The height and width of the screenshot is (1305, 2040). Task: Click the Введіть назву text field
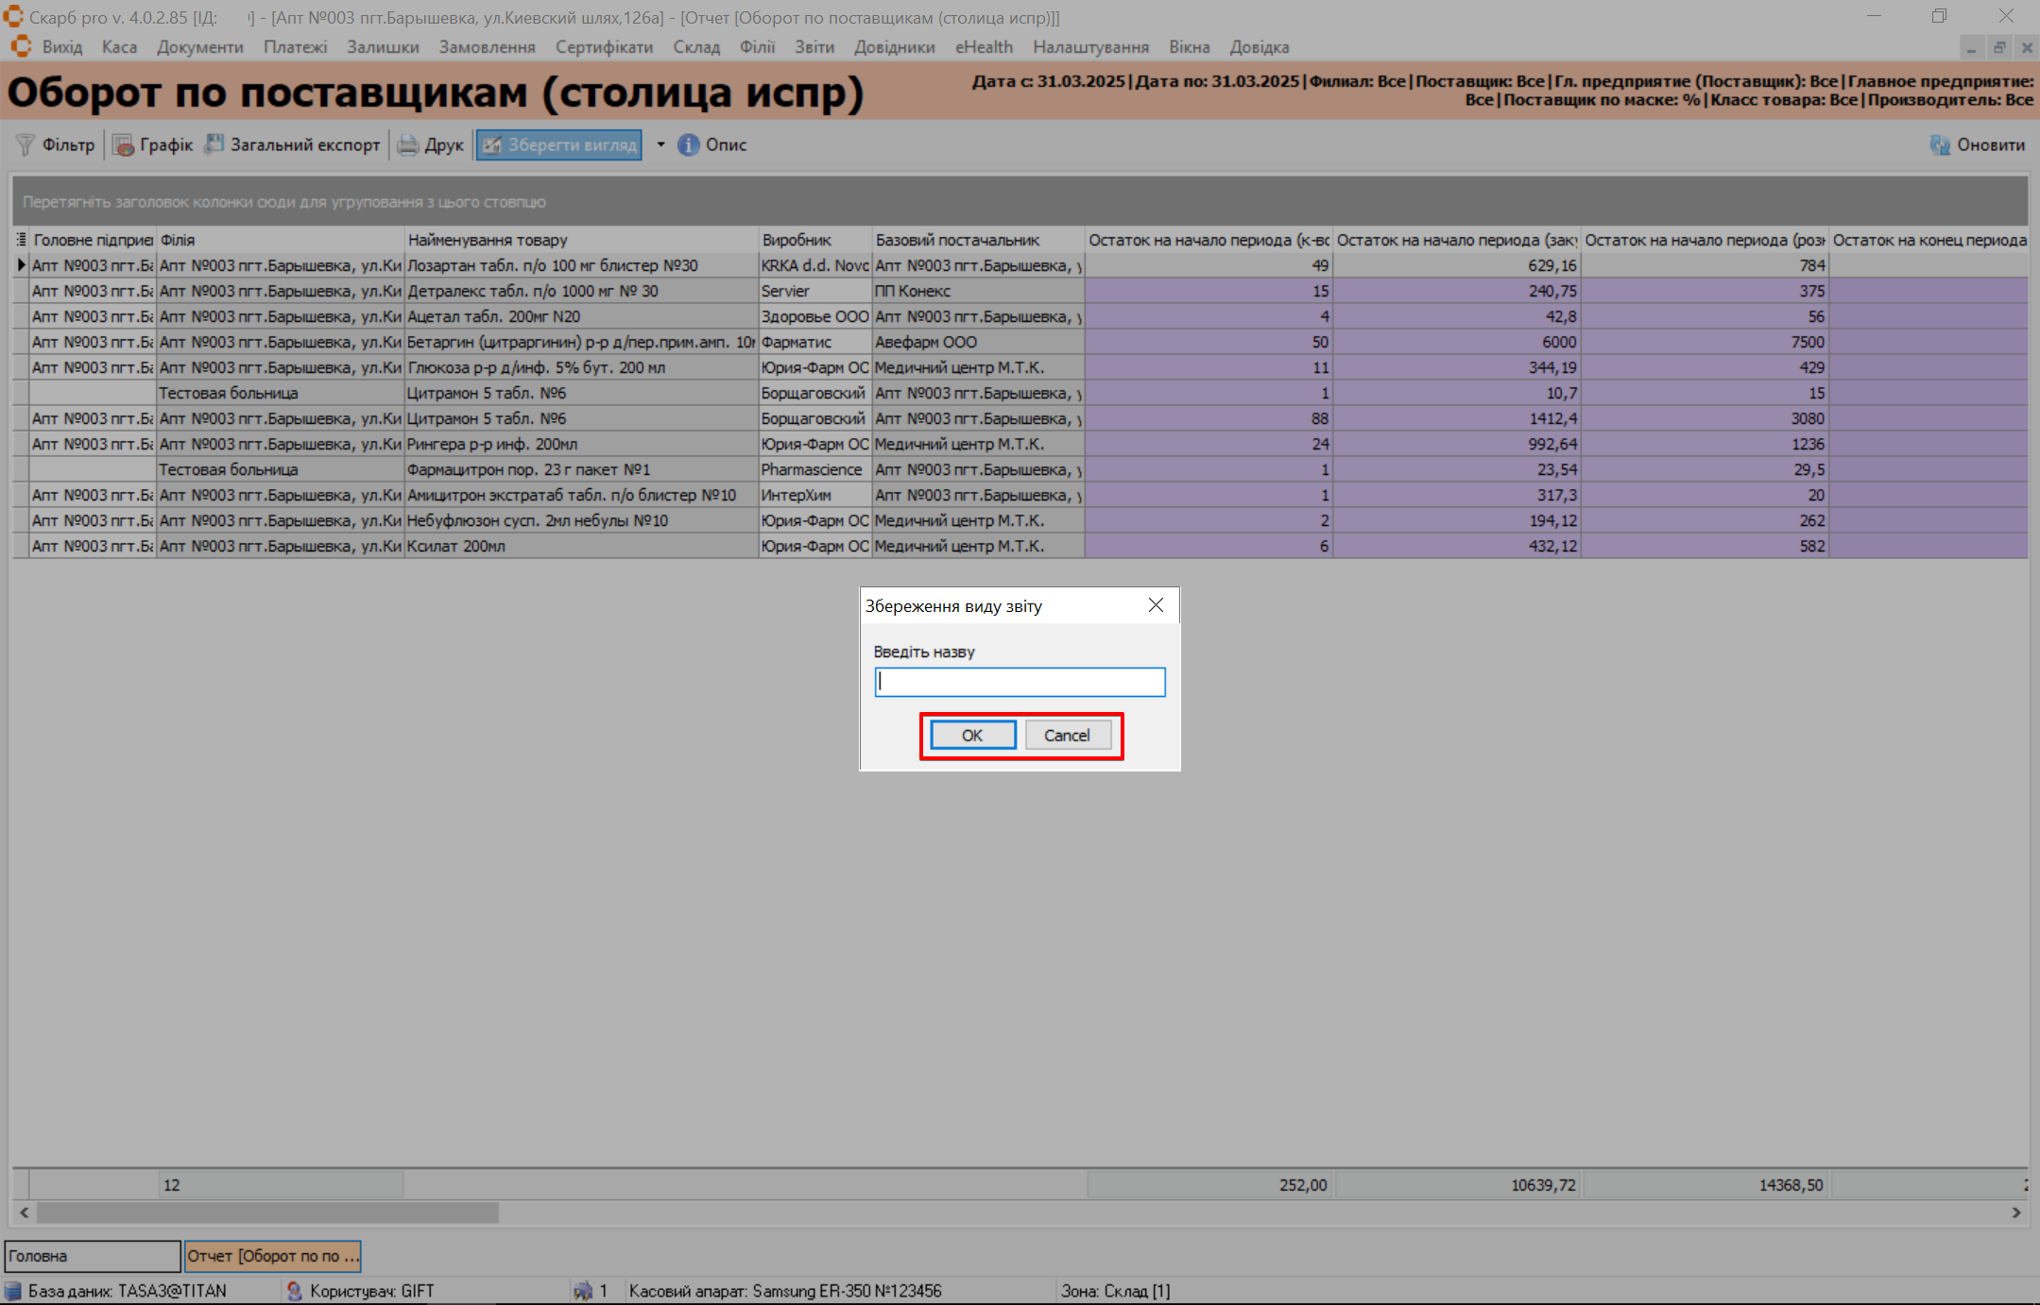pyautogui.click(x=1020, y=682)
